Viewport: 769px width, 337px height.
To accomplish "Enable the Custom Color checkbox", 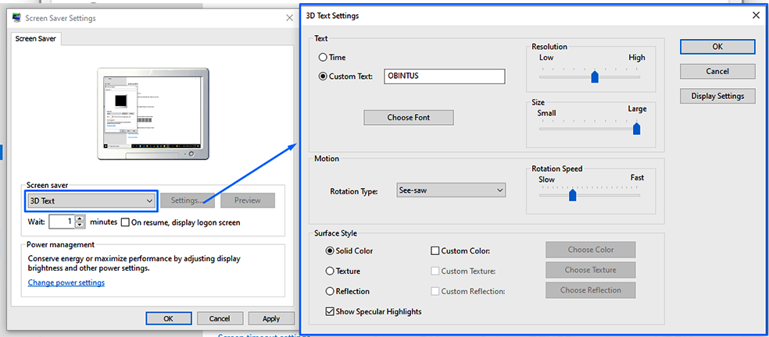I will 435,250.
